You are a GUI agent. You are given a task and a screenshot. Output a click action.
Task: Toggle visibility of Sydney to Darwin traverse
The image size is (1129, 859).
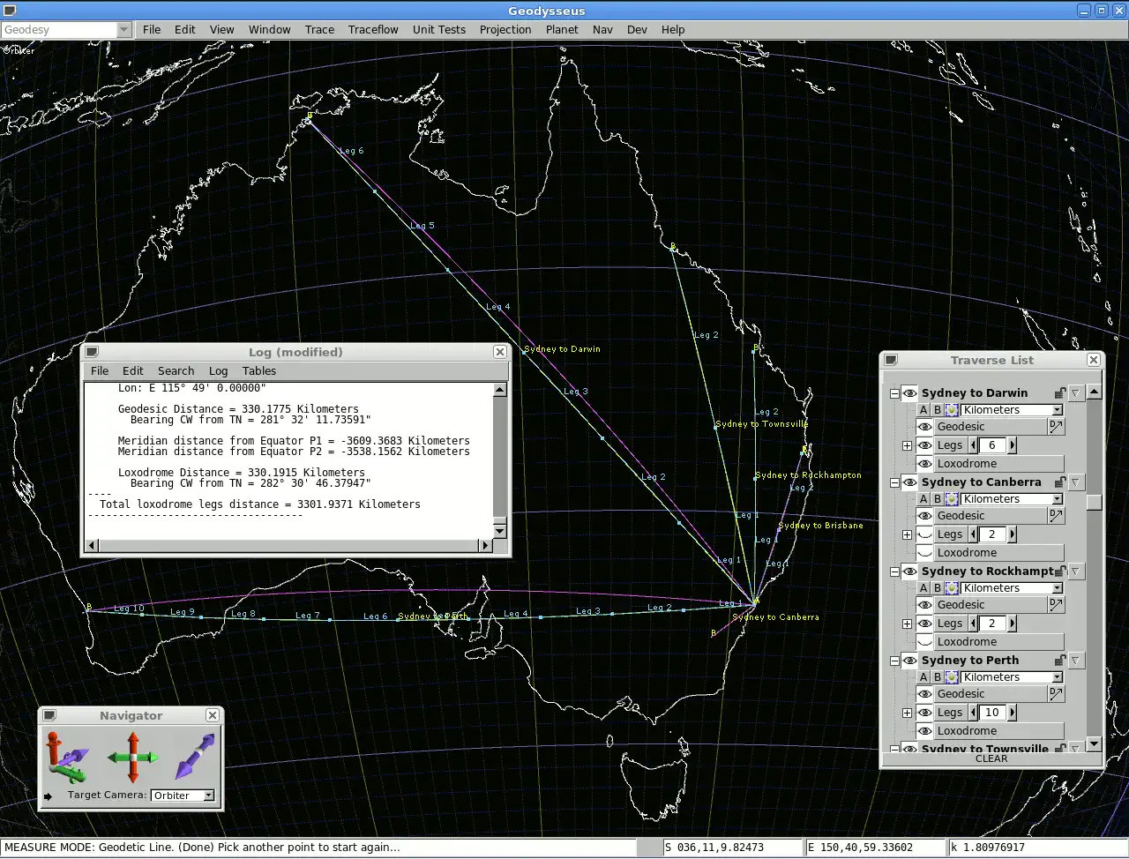[x=909, y=393]
